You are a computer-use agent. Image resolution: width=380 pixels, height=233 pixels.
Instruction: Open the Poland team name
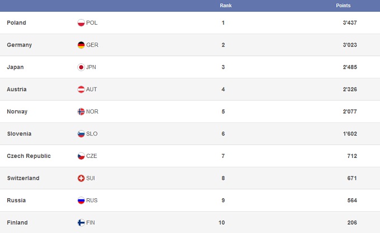(x=16, y=23)
